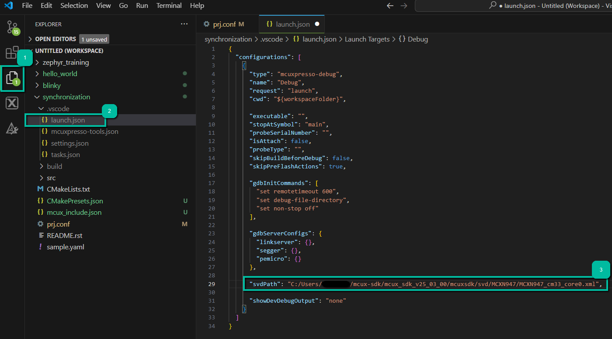The width and height of the screenshot is (612, 339).
Task: Open the Extensions view icon
Action: pyautogui.click(x=12, y=53)
